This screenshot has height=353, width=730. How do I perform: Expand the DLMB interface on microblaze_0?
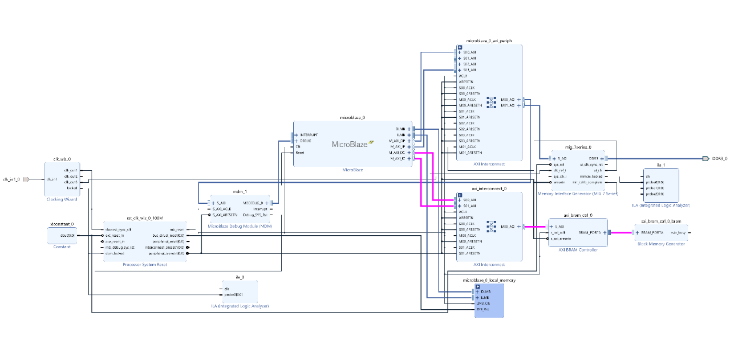tap(408, 129)
